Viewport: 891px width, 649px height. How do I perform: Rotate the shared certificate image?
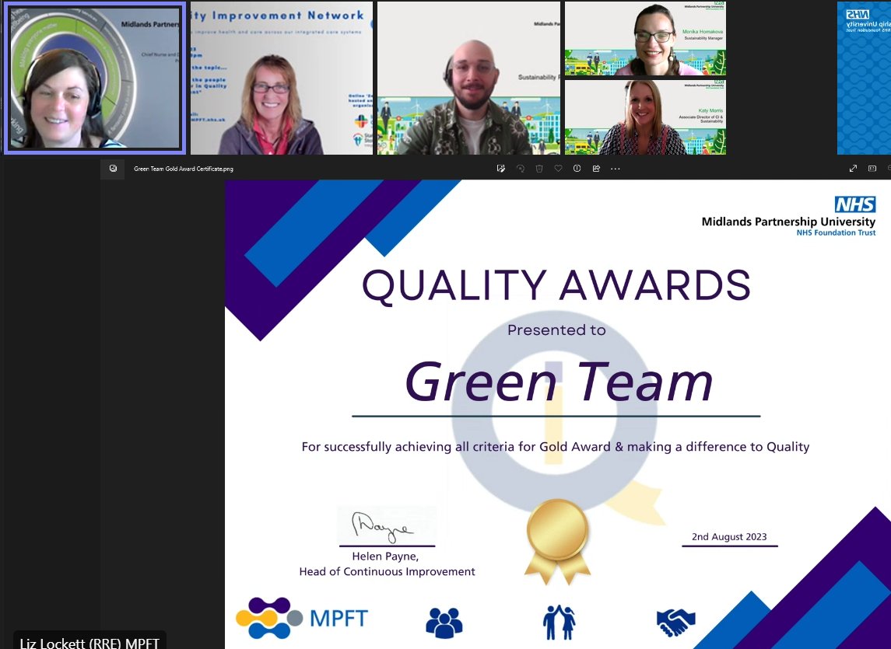pyautogui.click(x=520, y=168)
